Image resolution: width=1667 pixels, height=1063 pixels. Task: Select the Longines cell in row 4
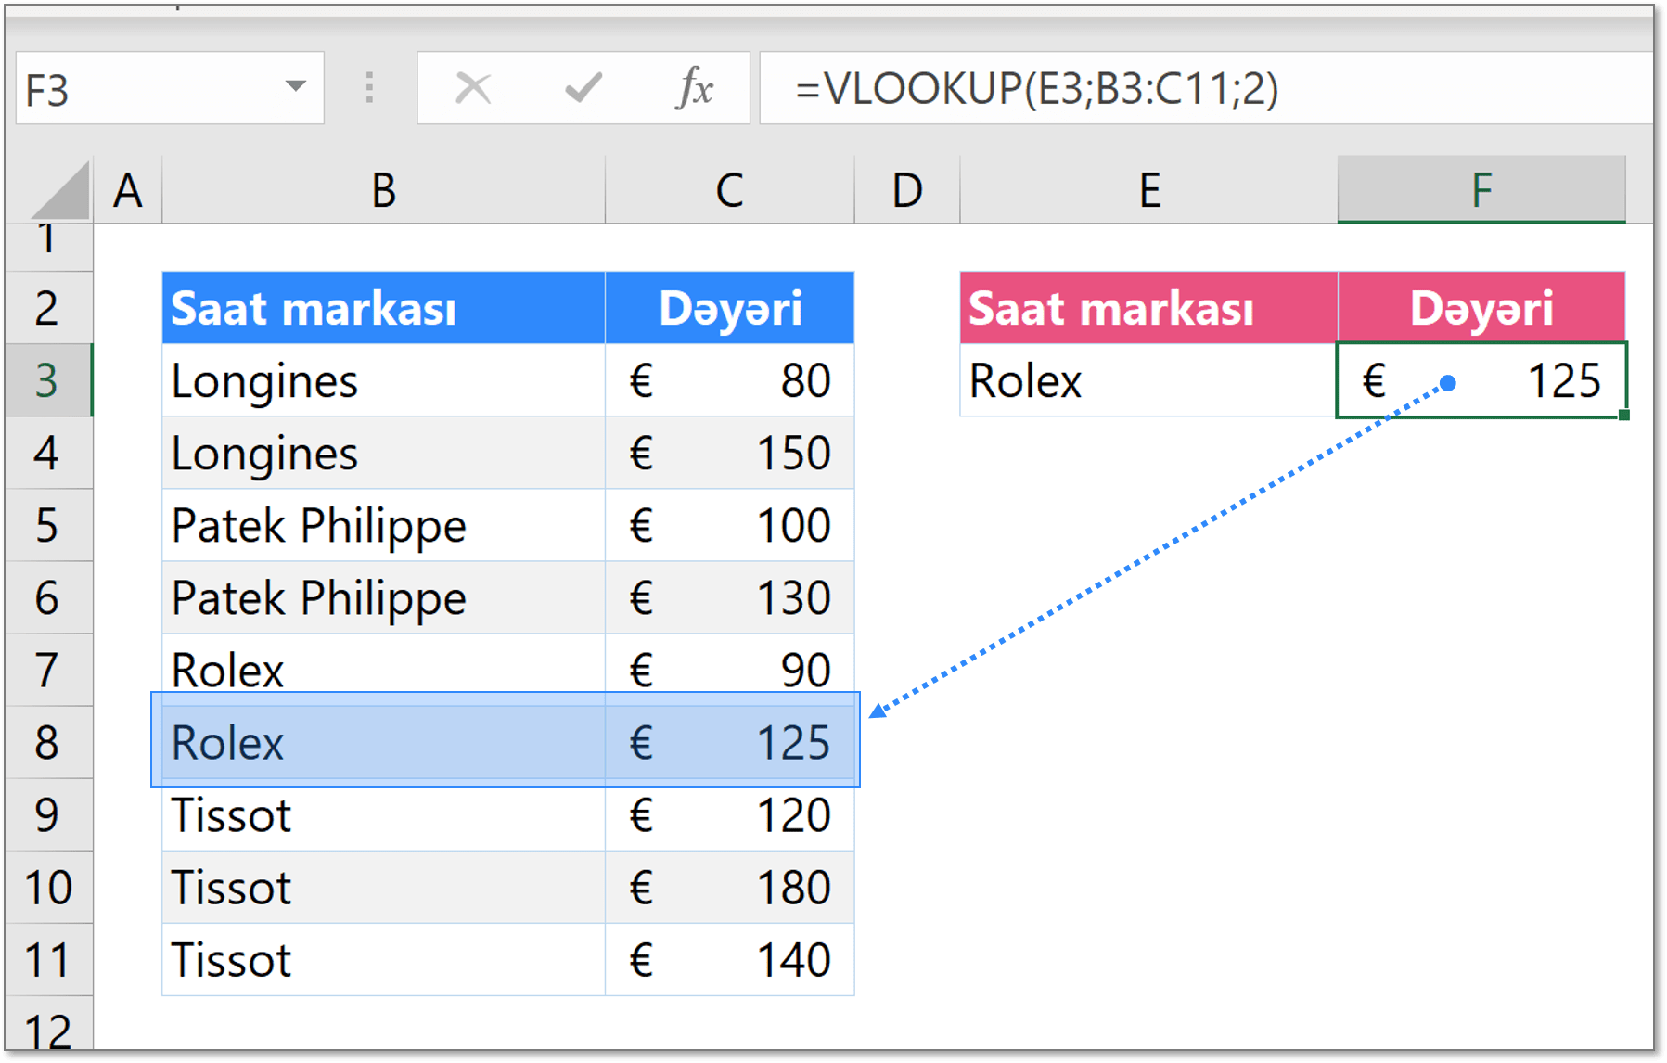coord(383,453)
